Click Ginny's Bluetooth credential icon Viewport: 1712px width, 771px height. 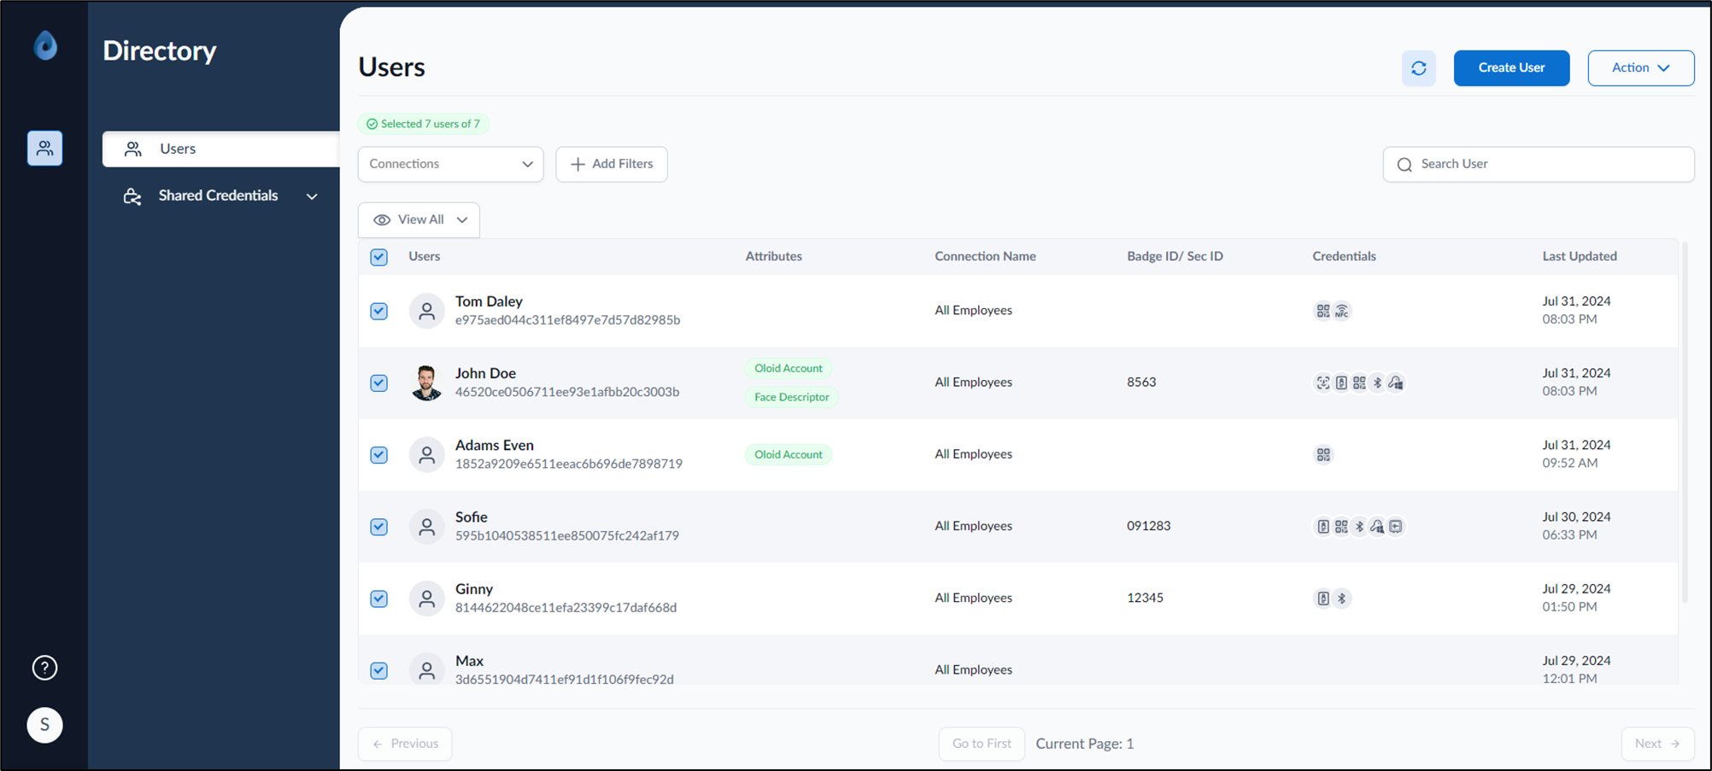(x=1341, y=599)
